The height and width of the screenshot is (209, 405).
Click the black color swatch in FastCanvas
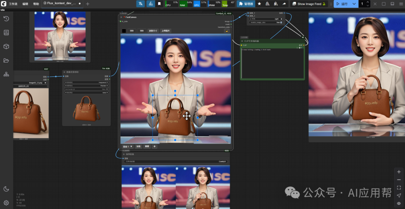point(124,31)
